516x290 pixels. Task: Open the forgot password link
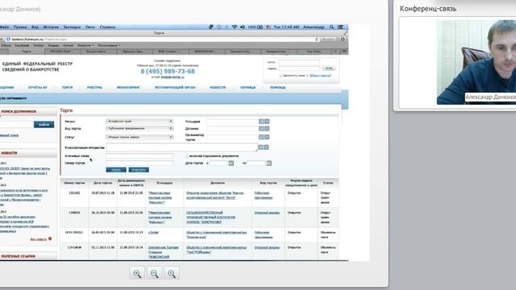(320, 76)
